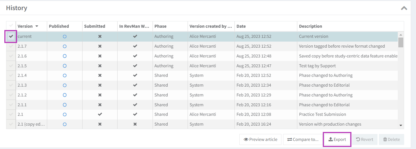
Task: Toggle the select-all checkbox in table header
Action: [11, 26]
